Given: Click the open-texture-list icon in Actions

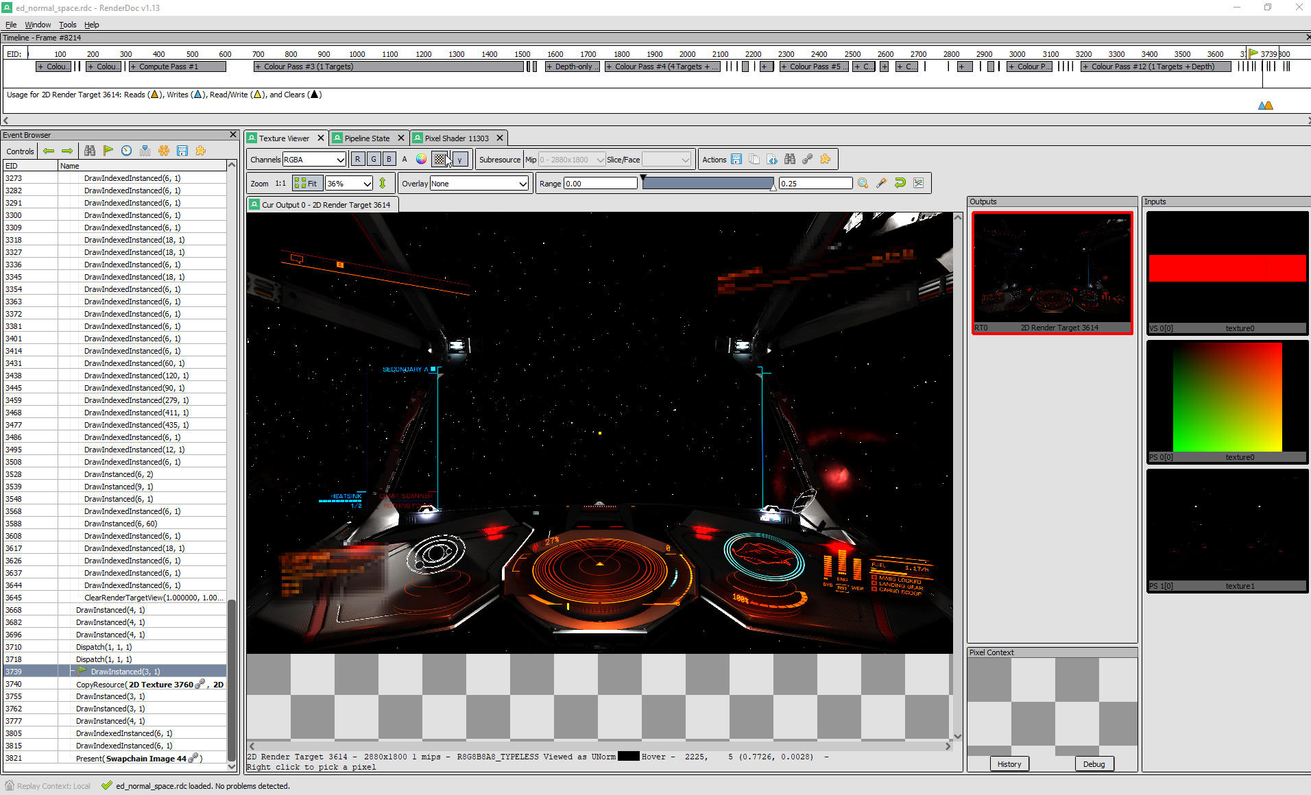Looking at the screenshot, I should (x=772, y=159).
